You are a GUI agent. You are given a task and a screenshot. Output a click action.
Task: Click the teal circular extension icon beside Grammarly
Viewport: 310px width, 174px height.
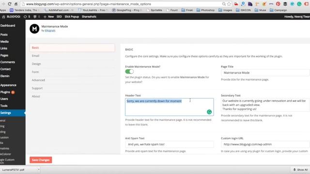click(292, 4)
